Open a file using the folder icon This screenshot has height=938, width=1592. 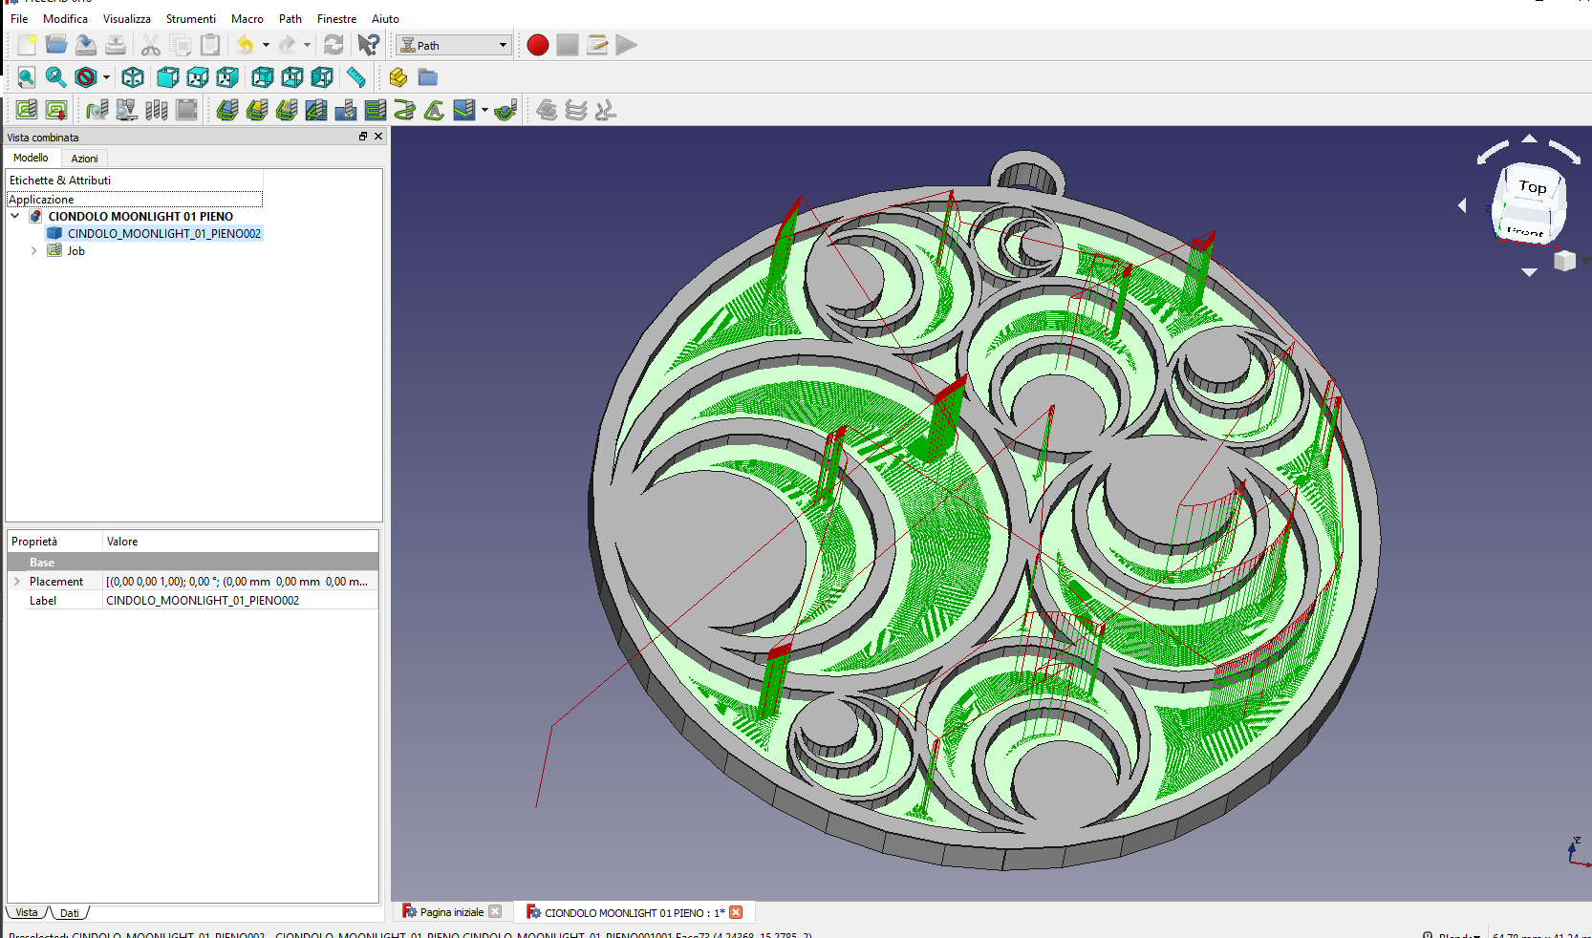[56, 45]
